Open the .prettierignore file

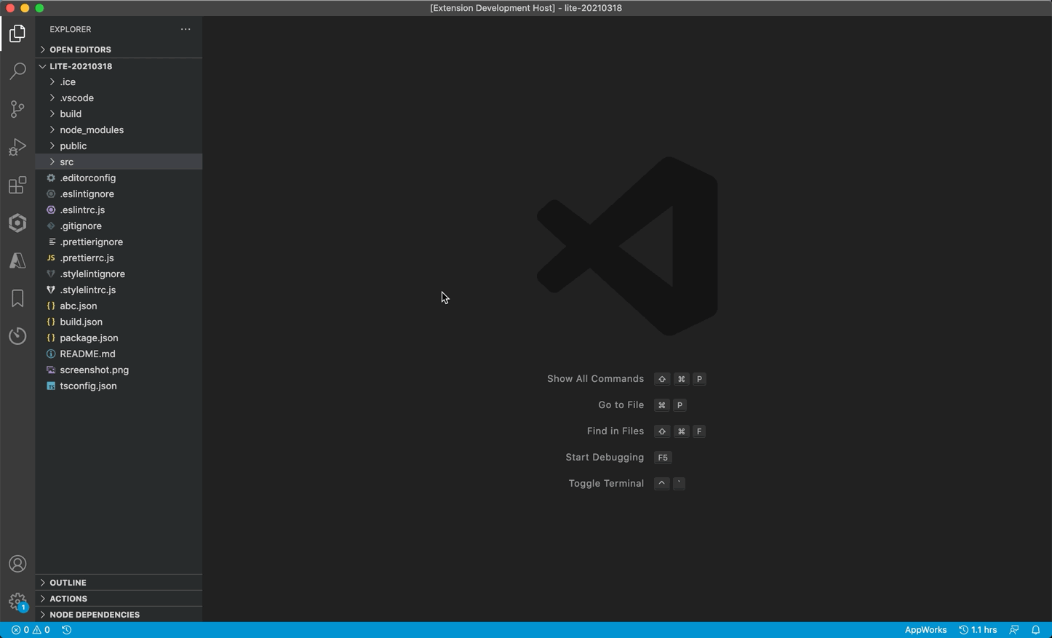[x=119, y=242]
